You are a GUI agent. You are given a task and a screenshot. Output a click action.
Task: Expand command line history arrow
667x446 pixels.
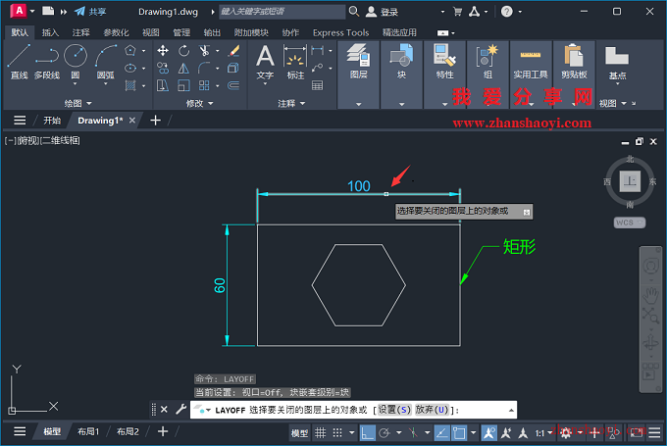click(x=511, y=410)
